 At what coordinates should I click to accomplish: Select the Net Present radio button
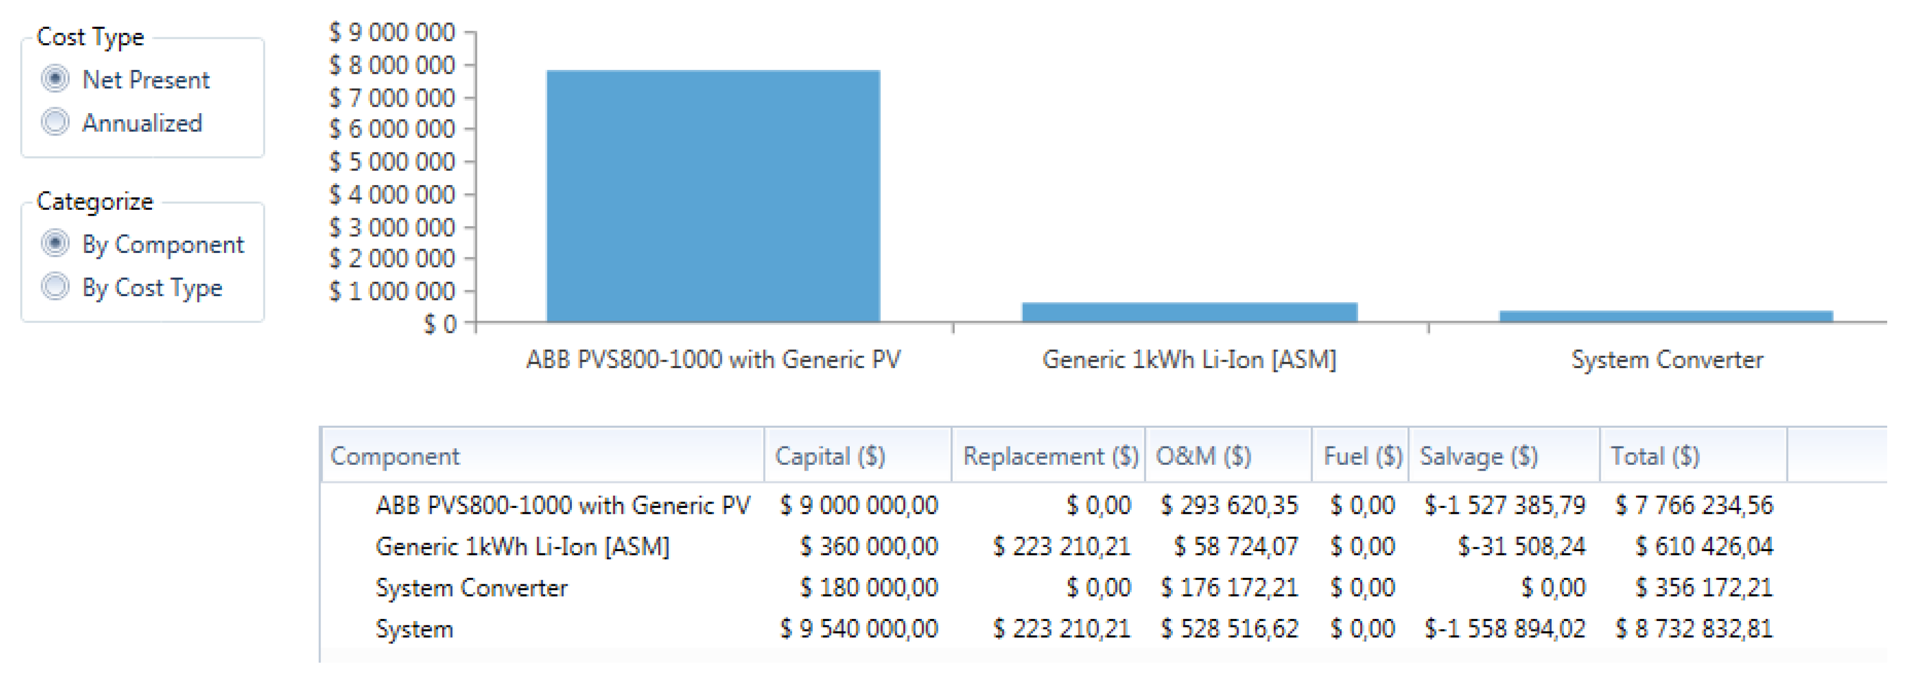56,79
